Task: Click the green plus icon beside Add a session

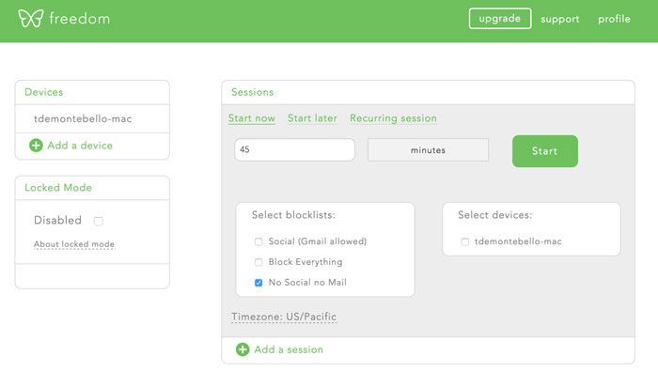Action: pos(243,349)
